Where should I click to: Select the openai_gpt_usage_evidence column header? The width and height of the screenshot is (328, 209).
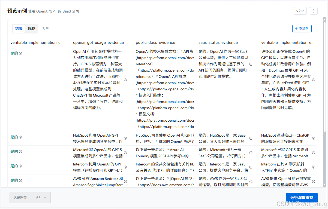(x=98, y=42)
